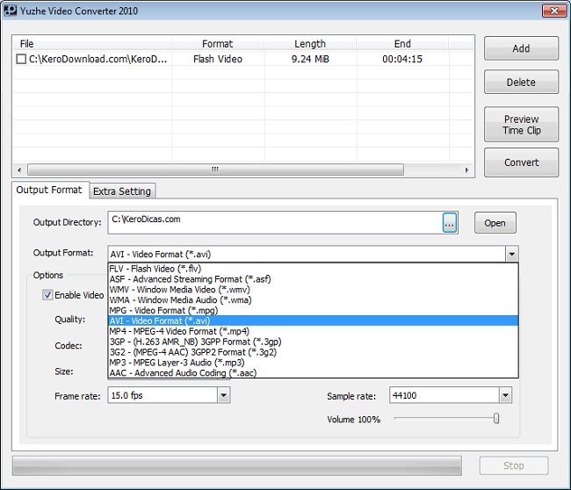Click the Stop button

pyautogui.click(x=514, y=465)
